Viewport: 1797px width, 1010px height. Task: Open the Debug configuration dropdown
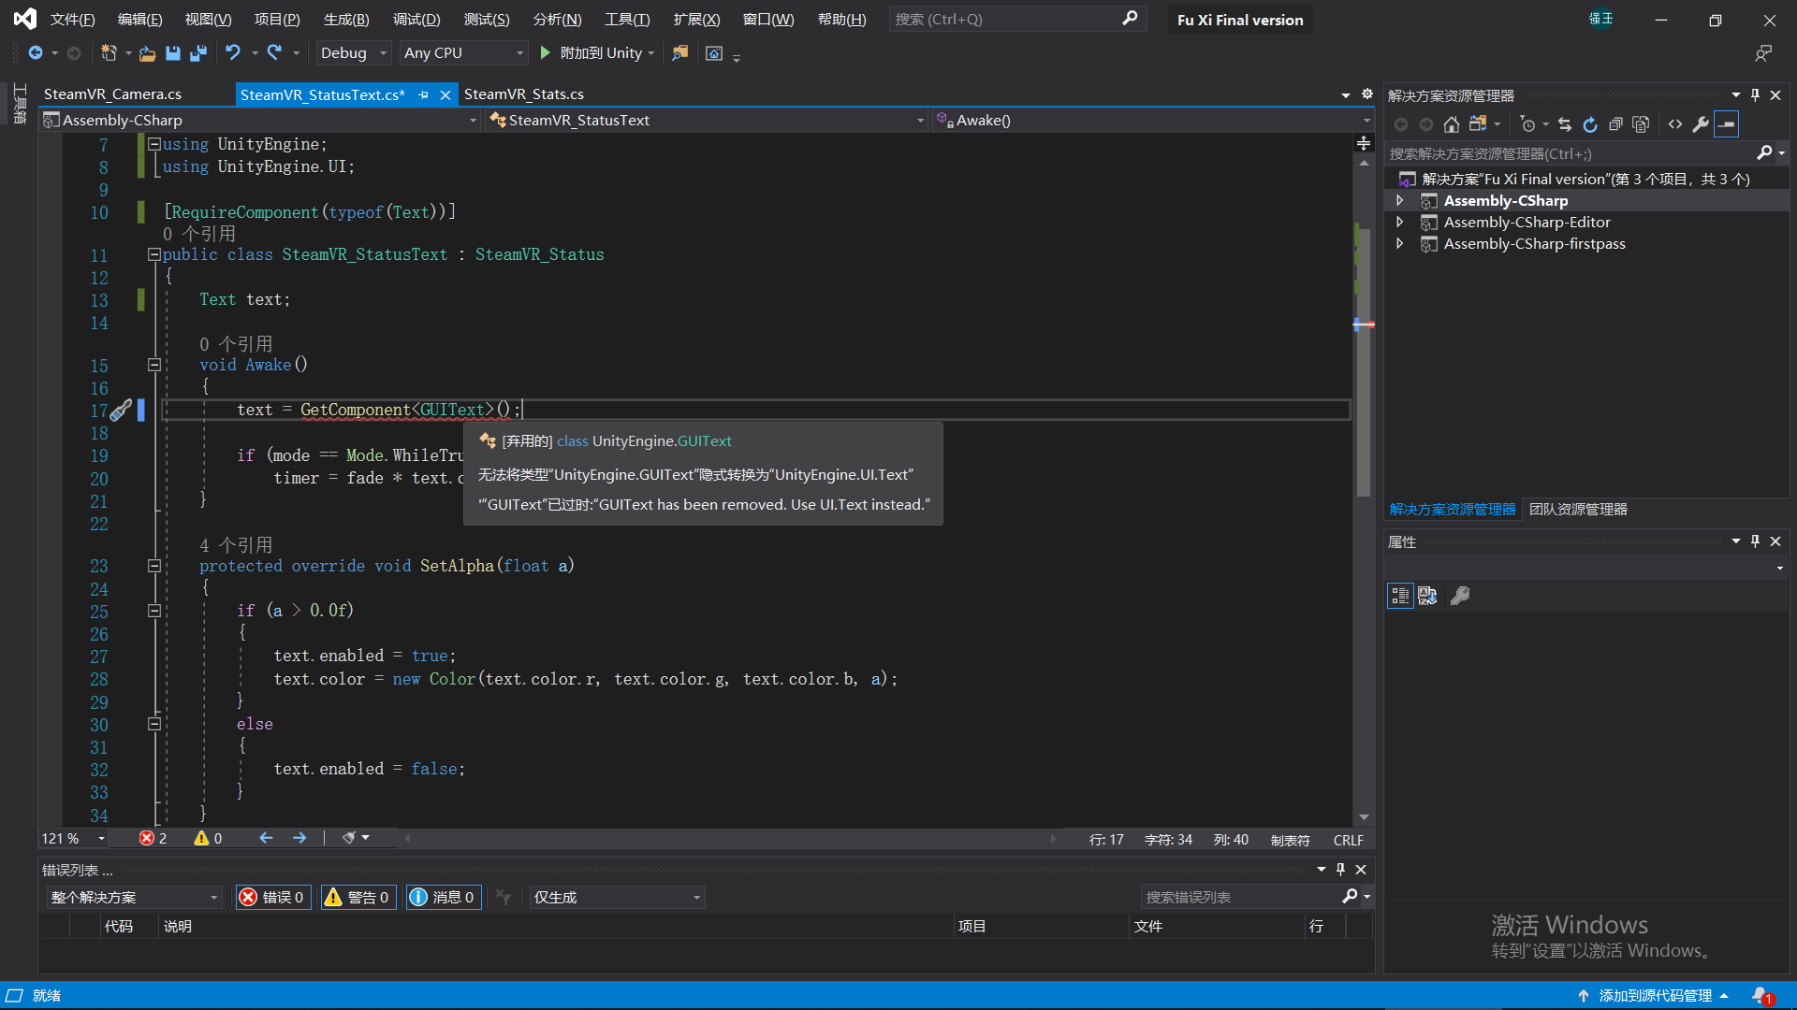coord(354,53)
